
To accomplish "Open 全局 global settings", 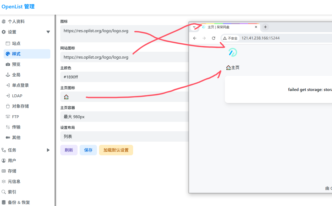I will pos(16,75).
